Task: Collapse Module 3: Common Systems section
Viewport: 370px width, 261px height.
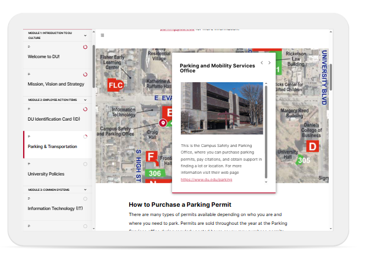Action: tap(85, 190)
